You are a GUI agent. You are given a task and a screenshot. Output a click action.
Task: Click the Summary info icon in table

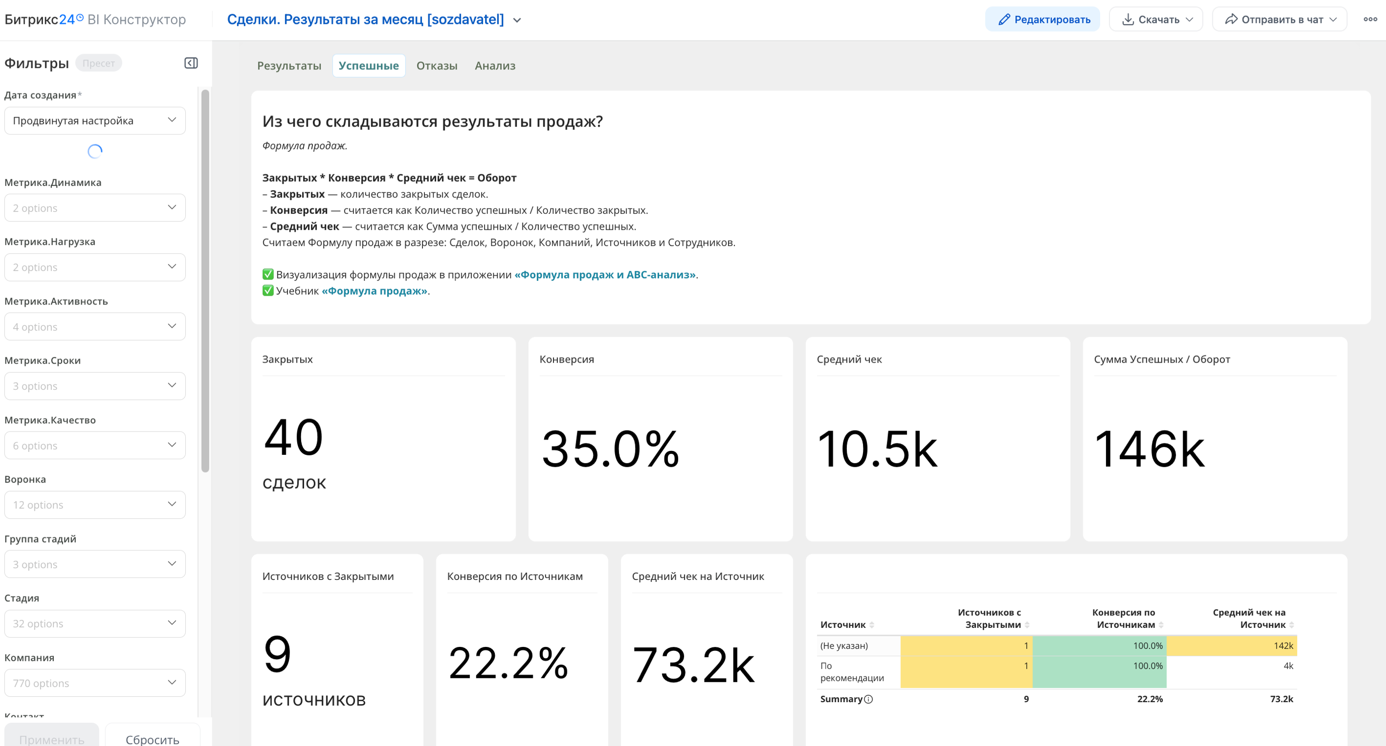[x=868, y=699]
